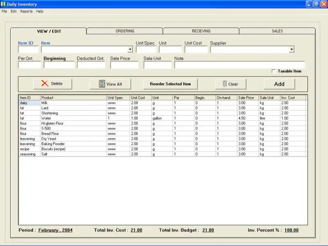Expand the Item dropdown arrow
Viewport: 328px width, 246px height.
coord(130,49)
